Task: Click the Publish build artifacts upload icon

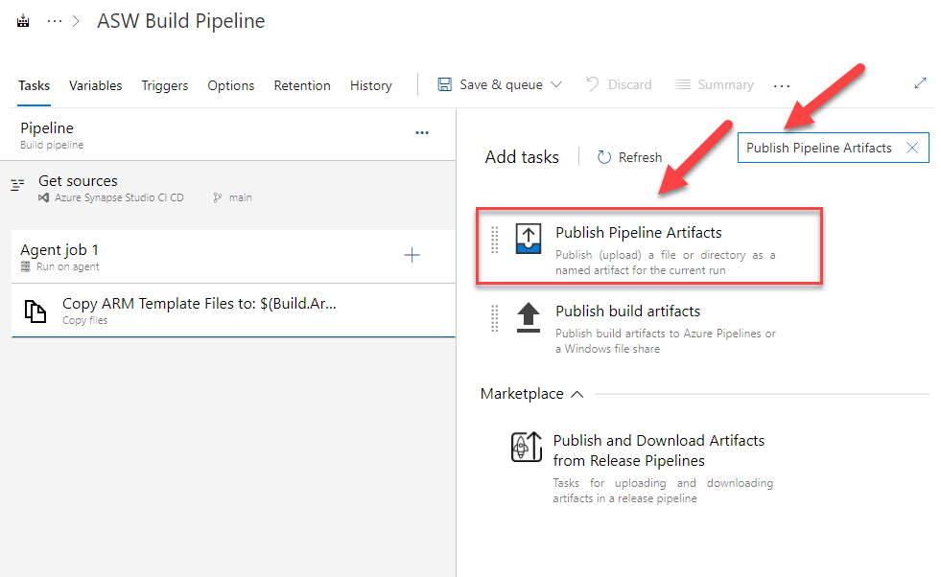Action: point(529,317)
